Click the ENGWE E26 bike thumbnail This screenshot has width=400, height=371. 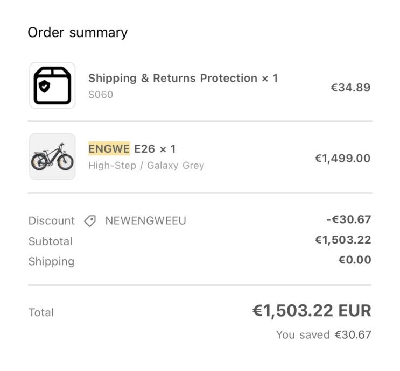(x=52, y=156)
